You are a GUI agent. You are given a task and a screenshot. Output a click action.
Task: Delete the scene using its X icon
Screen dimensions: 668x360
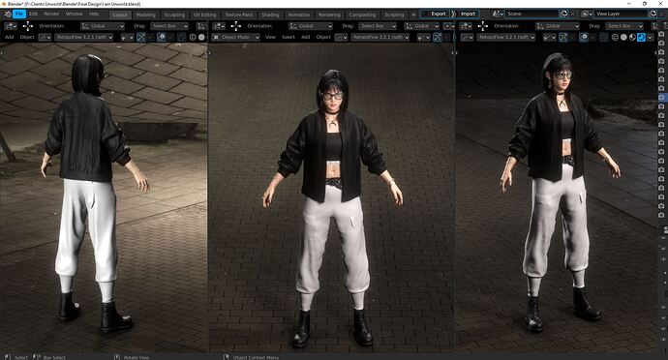click(x=572, y=14)
